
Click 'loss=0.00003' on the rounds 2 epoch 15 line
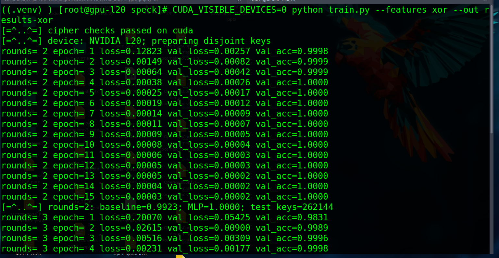coord(131,197)
